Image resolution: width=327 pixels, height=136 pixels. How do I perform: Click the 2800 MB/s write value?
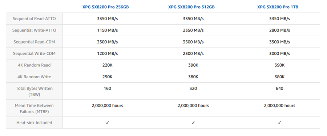(x=279, y=30)
